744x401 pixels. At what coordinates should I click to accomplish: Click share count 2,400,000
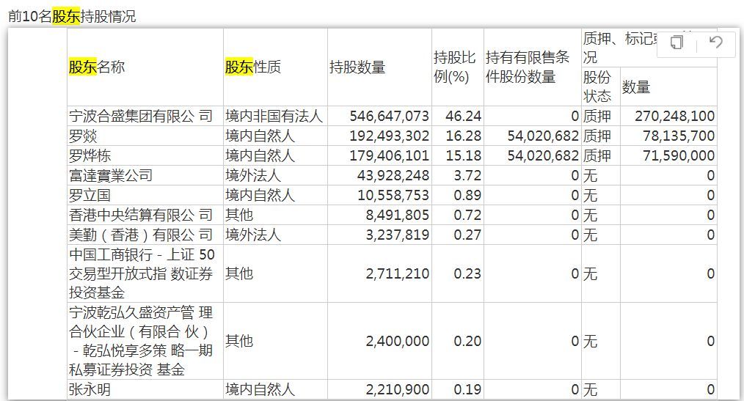397,341
